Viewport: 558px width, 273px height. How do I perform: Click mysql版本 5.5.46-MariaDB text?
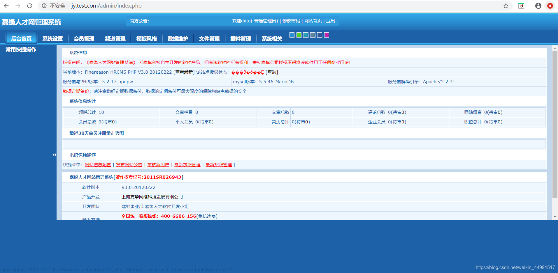click(263, 82)
